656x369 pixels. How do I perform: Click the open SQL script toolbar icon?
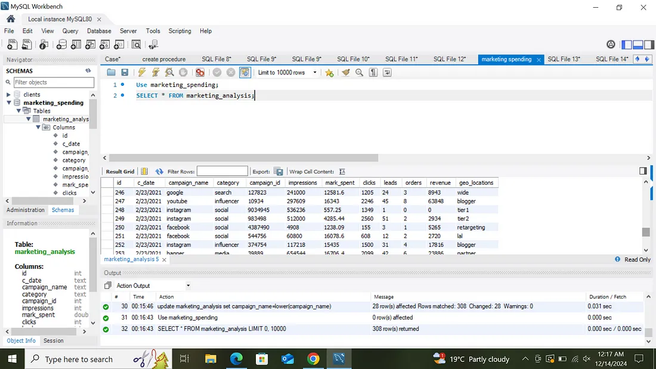(27, 44)
